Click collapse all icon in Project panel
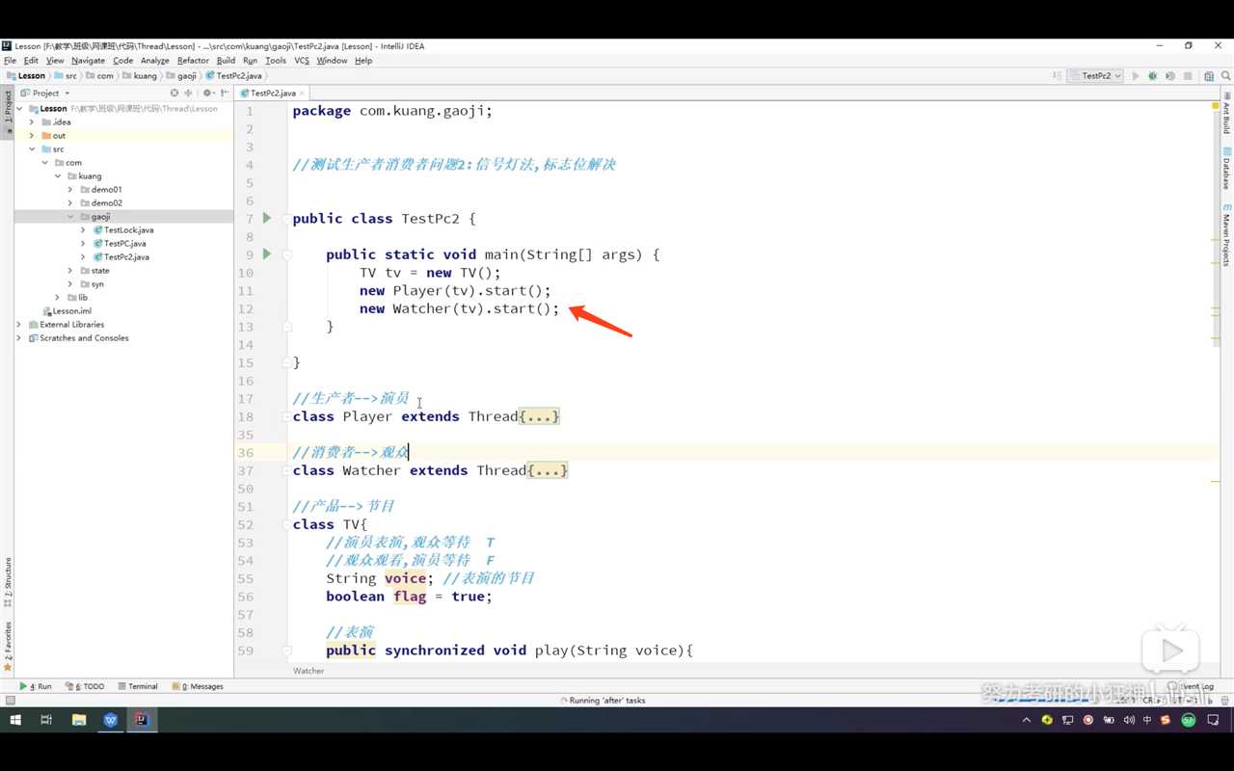This screenshot has width=1234, height=771. tap(189, 93)
